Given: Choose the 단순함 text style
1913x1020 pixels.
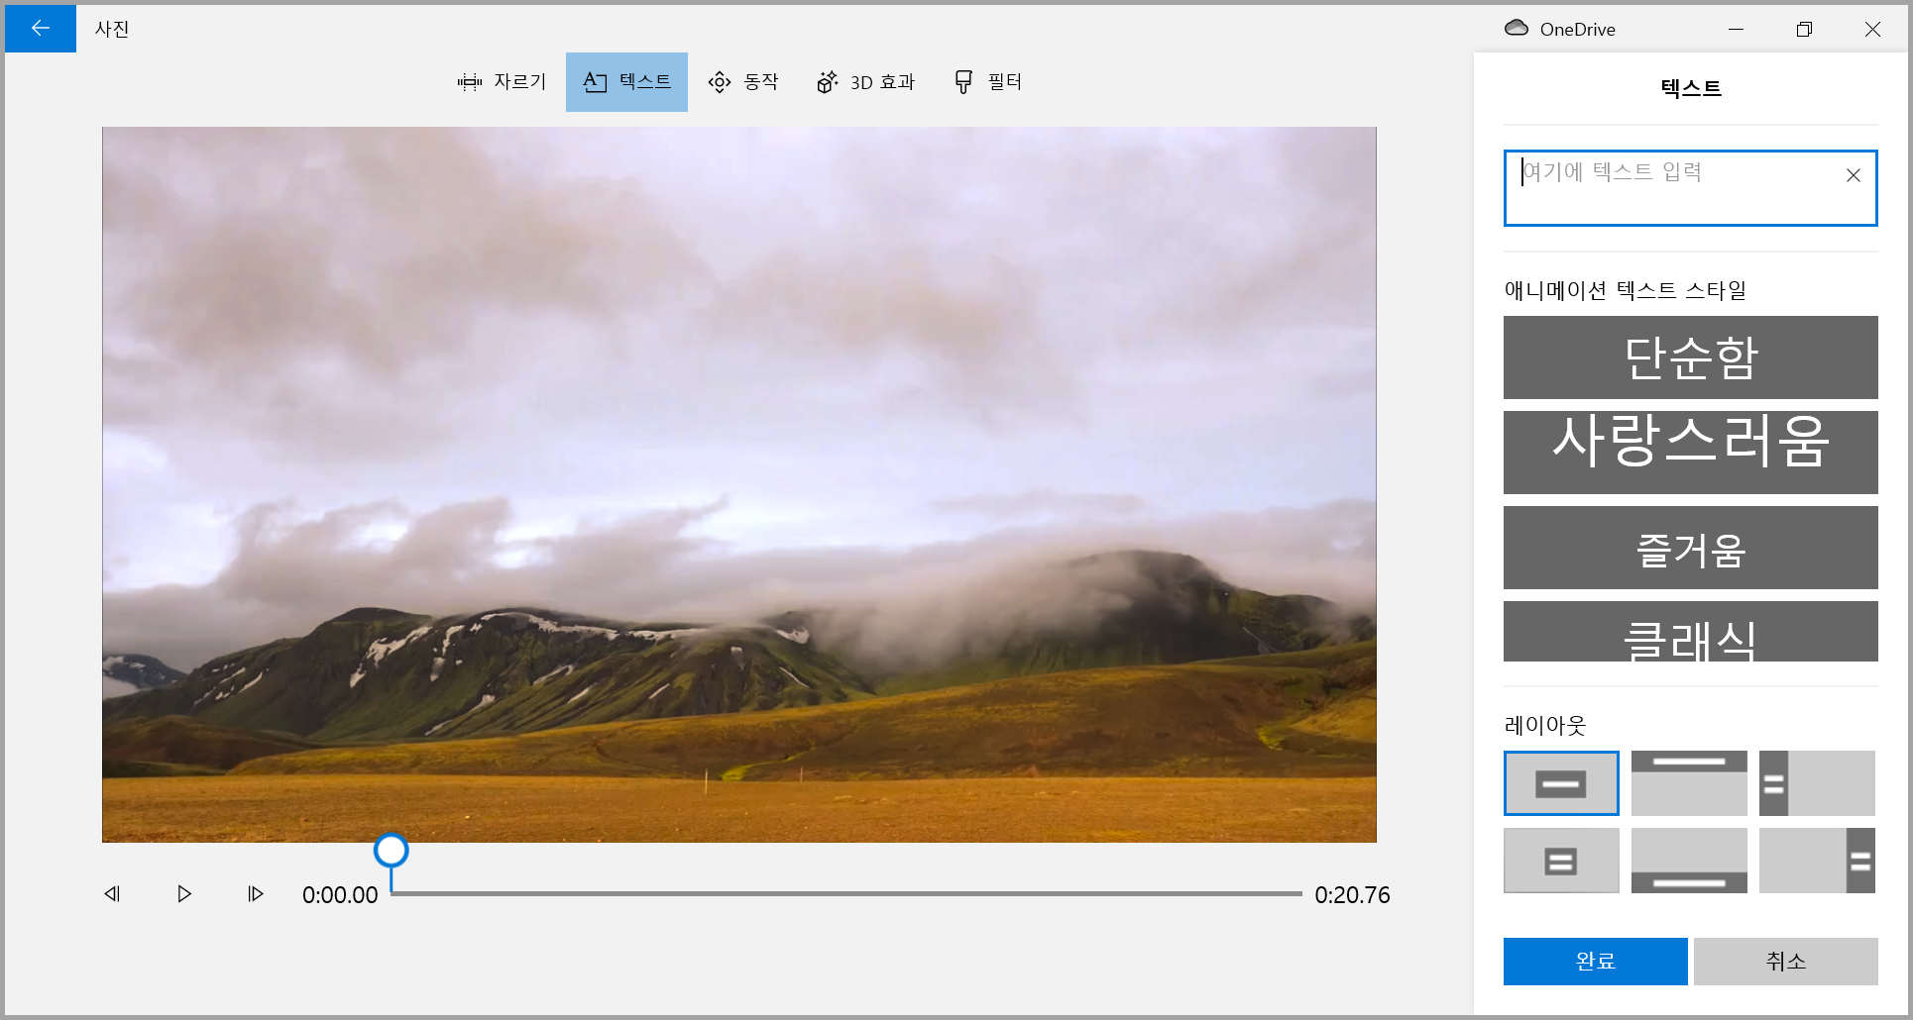Looking at the screenshot, I should pos(1690,357).
